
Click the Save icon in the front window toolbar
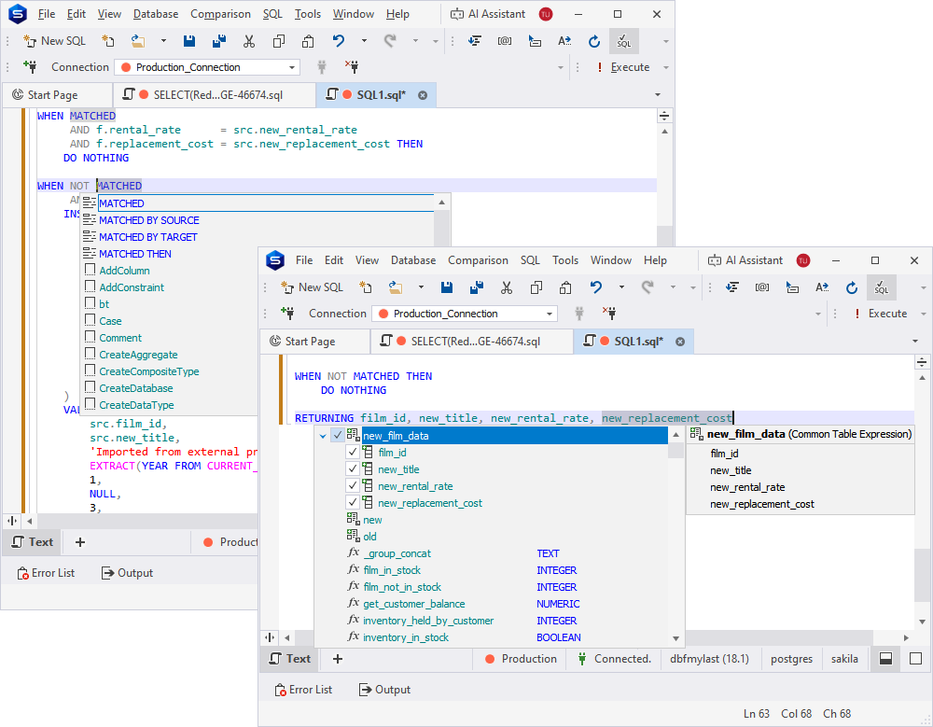[x=447, y=287]
